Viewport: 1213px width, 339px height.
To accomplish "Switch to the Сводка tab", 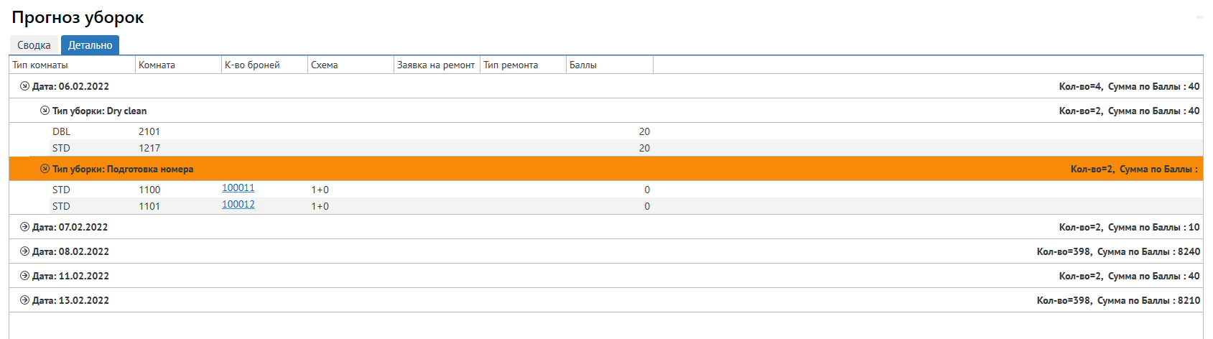I will pos(34,45).
